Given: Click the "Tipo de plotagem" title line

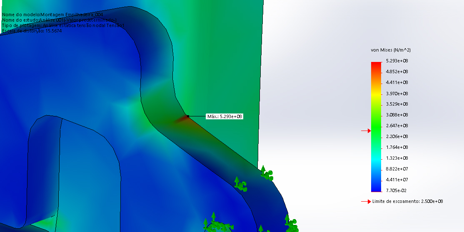Looking at the screenshot, I should [63, 25].
